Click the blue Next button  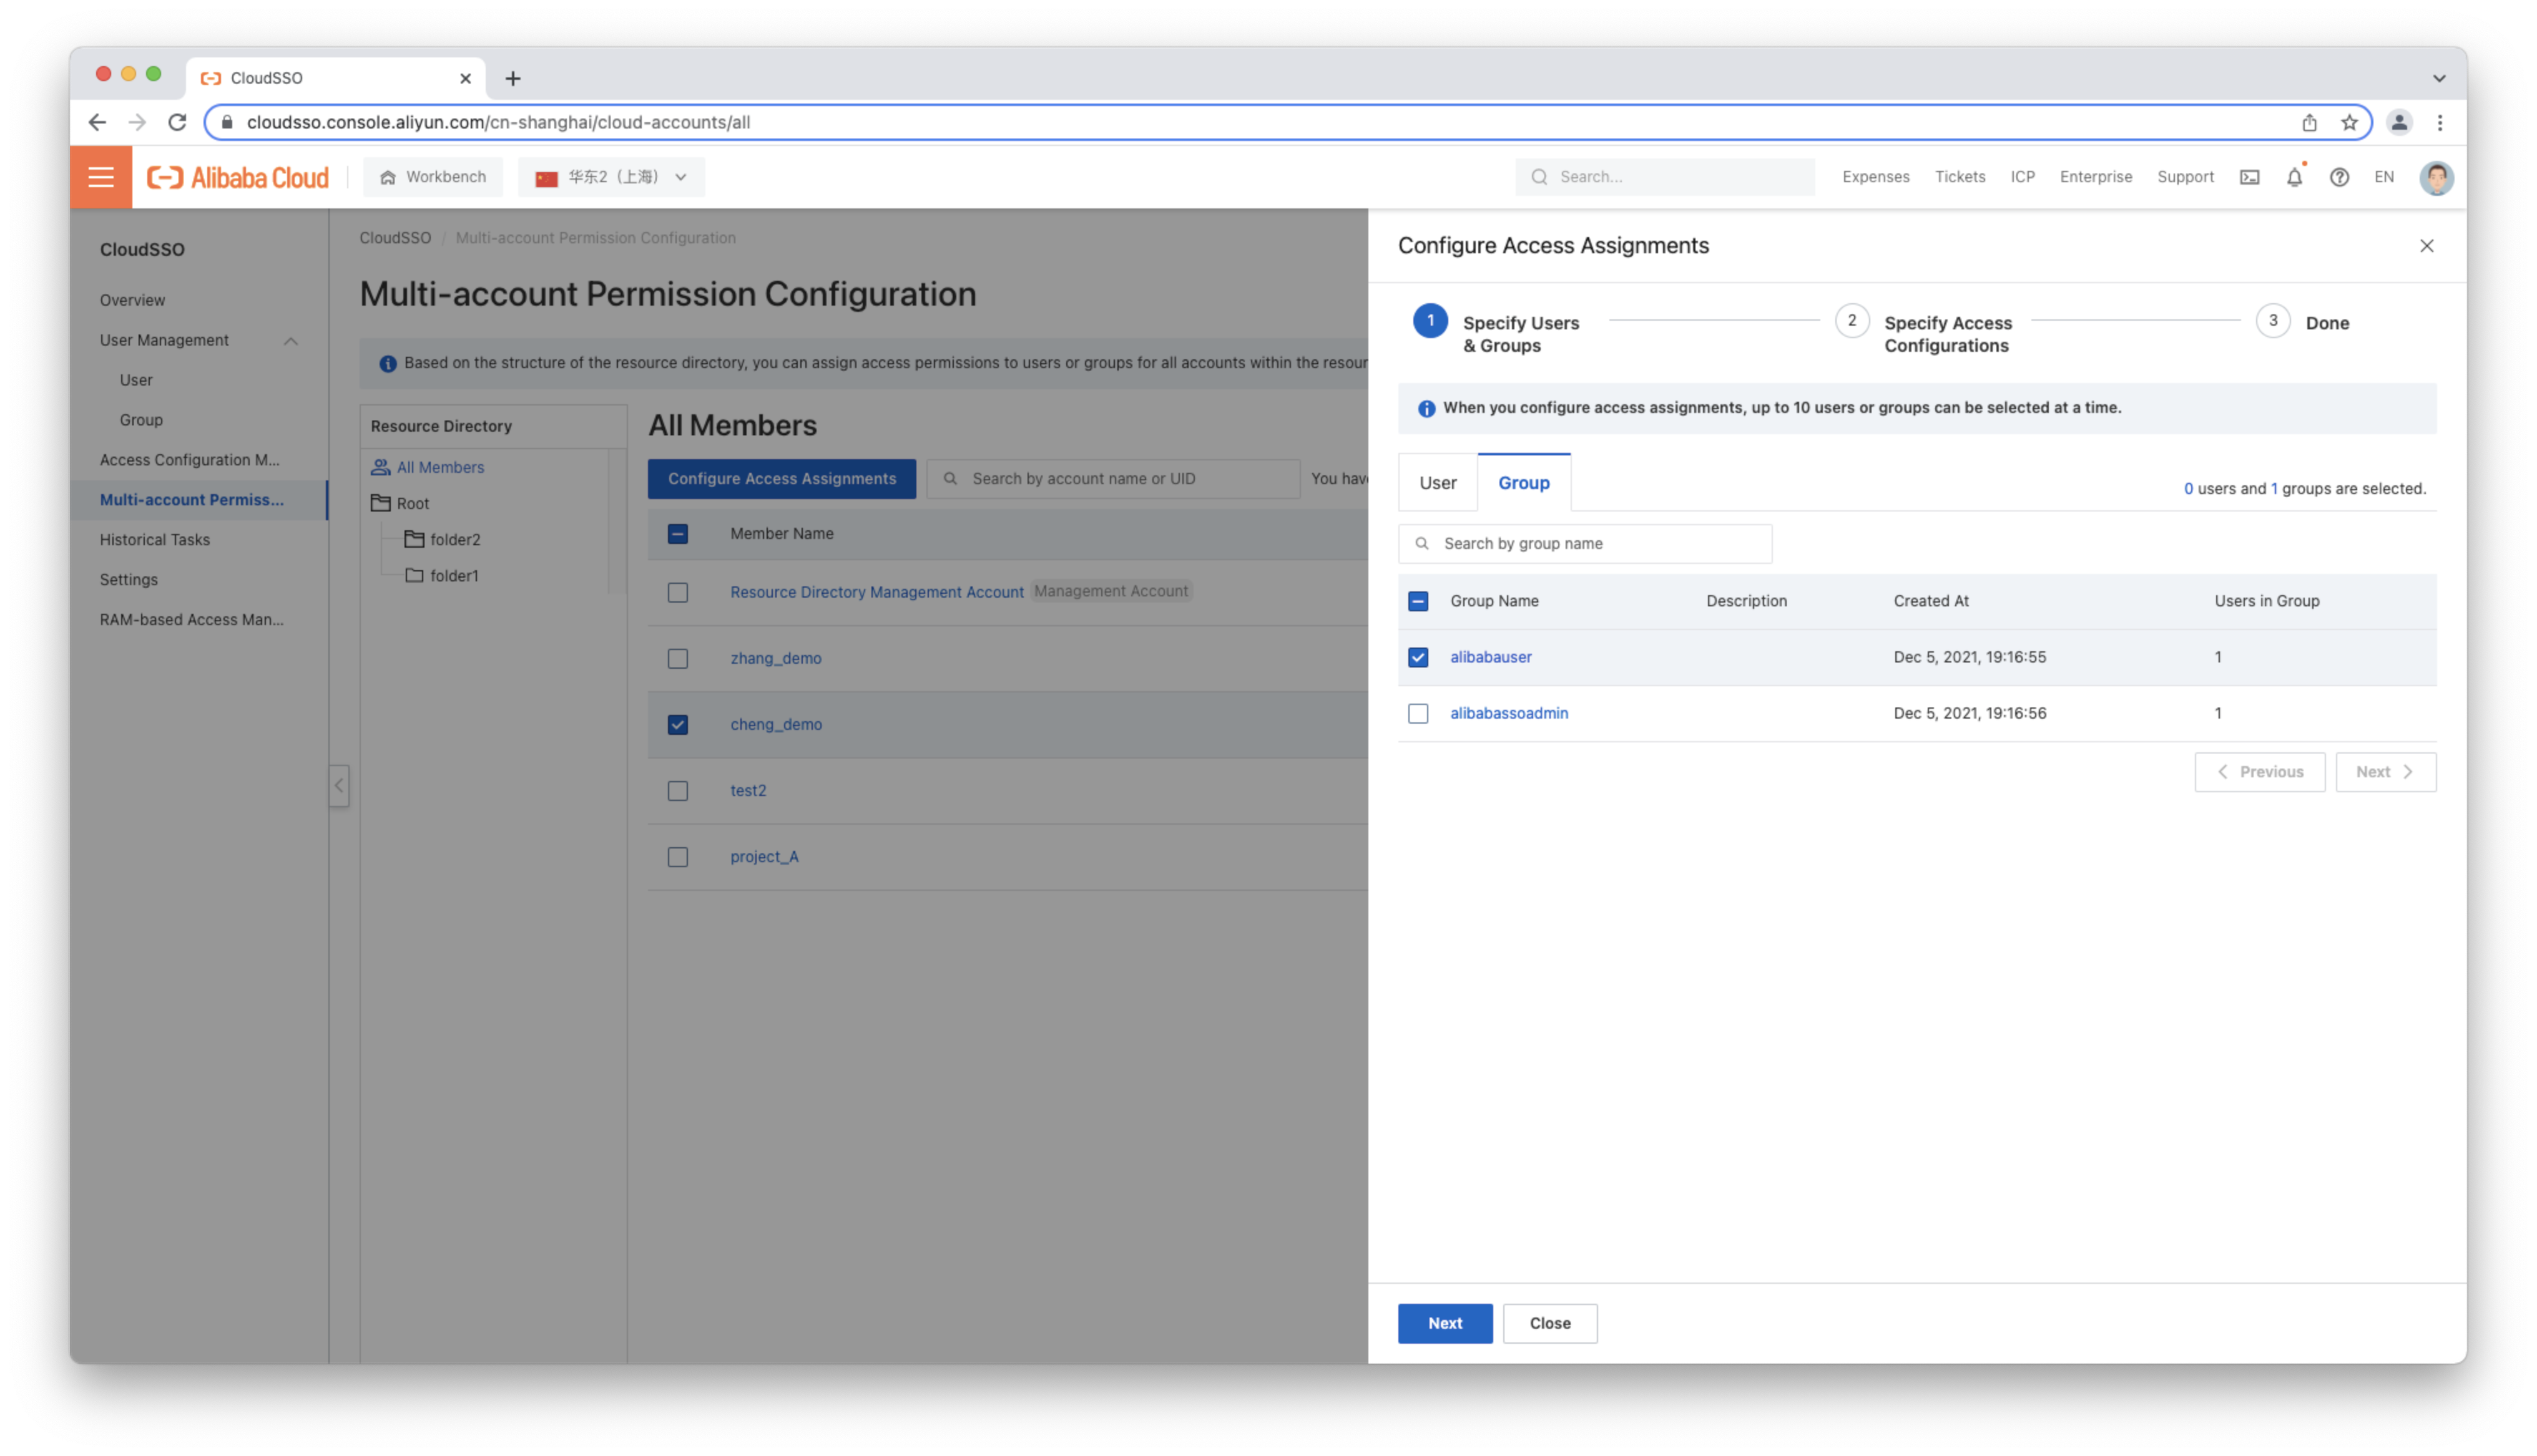pos(1445,1323)
